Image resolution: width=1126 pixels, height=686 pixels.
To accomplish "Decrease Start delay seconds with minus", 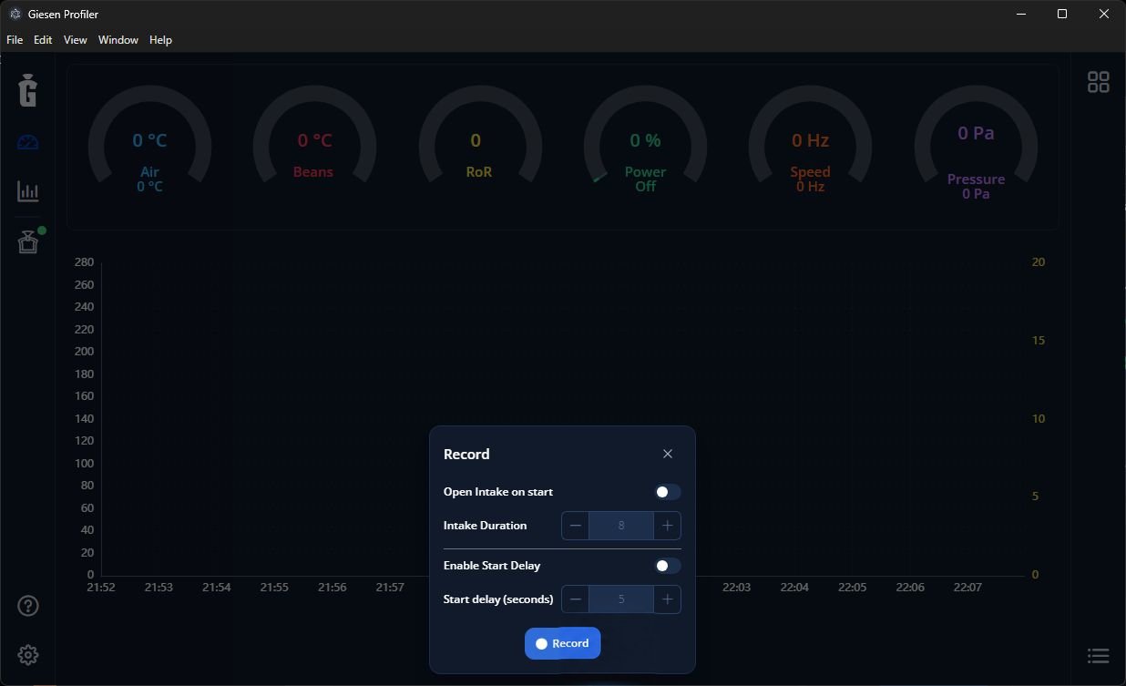I will pos(576,599).
